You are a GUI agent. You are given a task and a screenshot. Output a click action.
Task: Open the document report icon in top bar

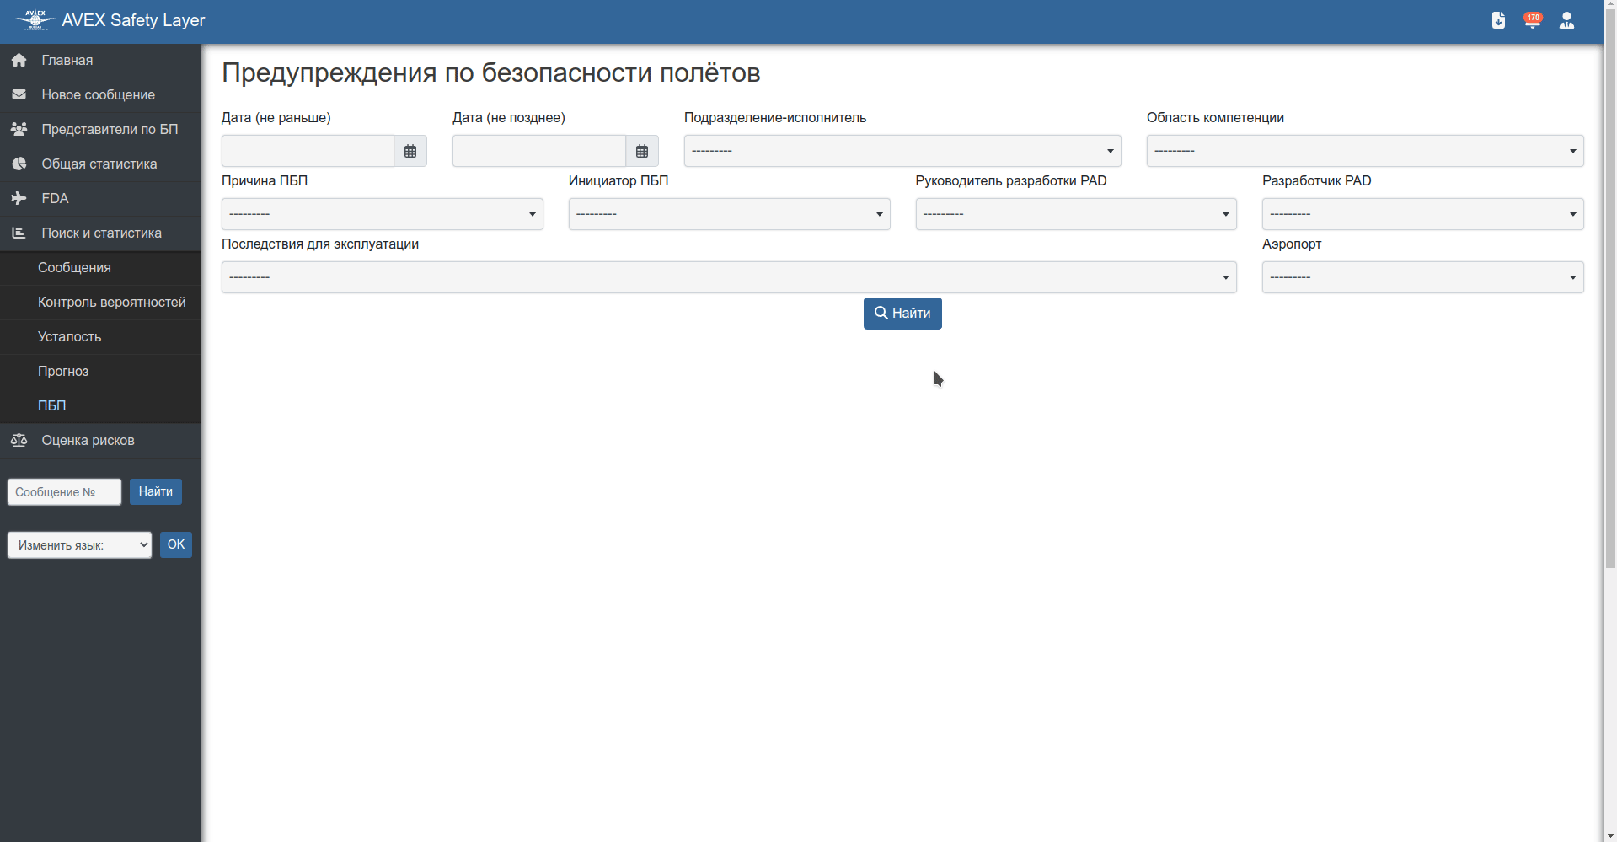(1499, 20)
